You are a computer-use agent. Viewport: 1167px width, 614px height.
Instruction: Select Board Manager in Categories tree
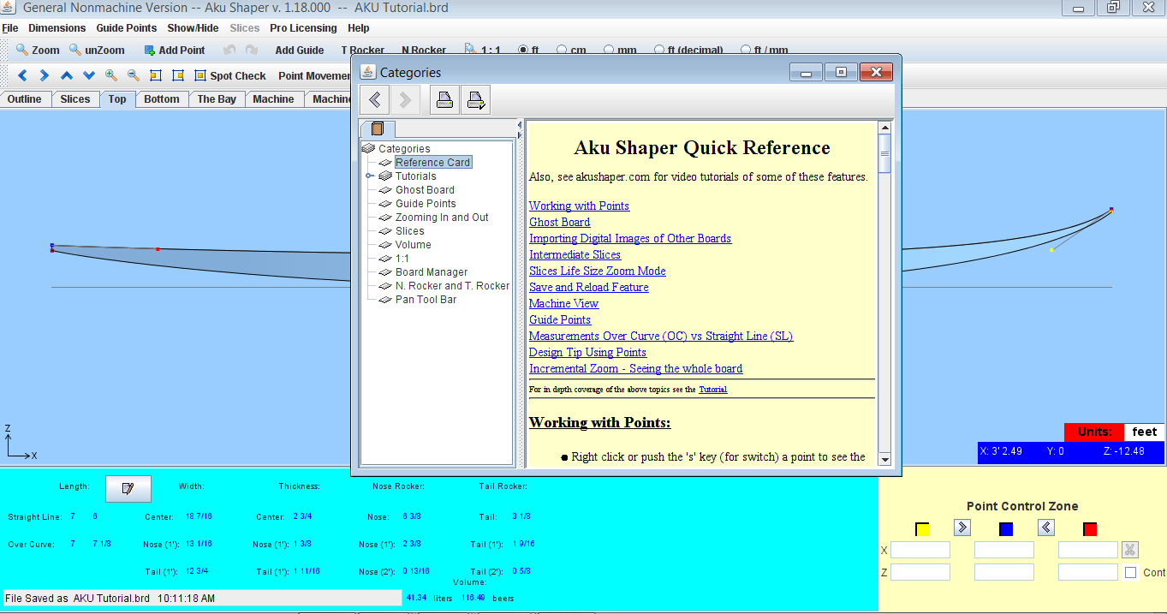[432, 272]
